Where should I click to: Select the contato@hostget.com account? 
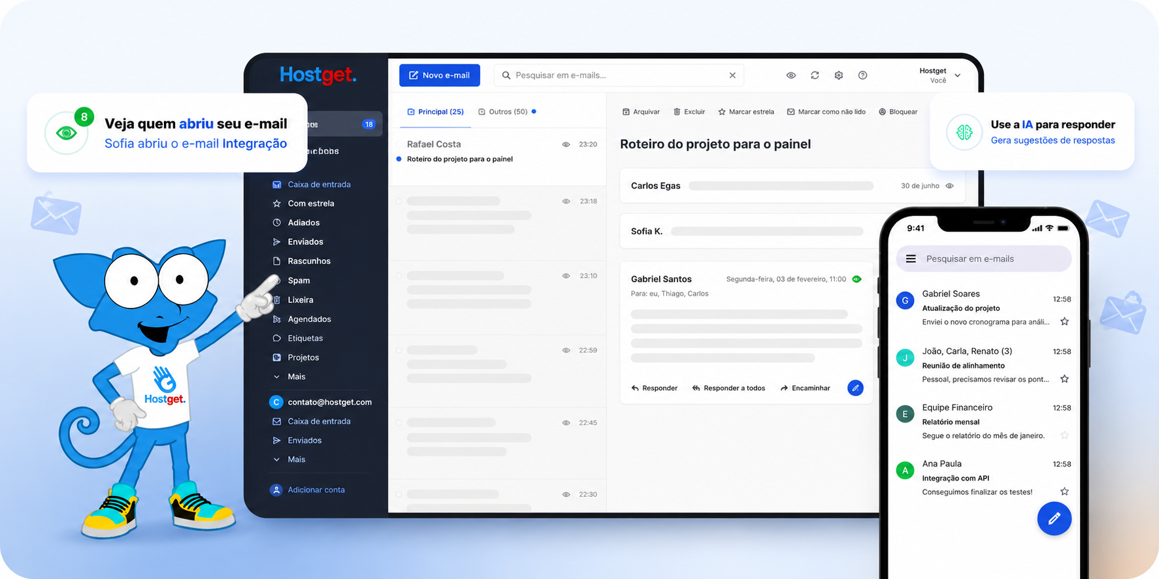[x=321, y=402]
